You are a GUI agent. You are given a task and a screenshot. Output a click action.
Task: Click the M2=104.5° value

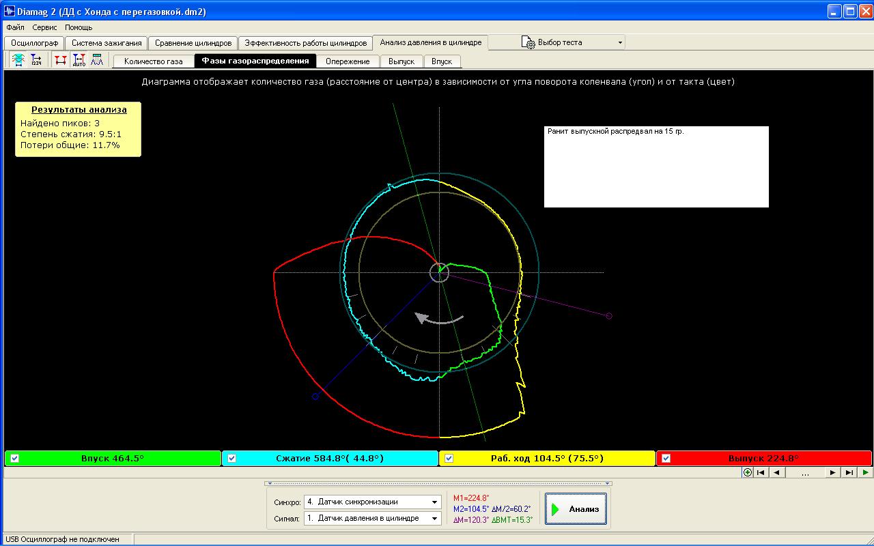[x=471, y=509]
